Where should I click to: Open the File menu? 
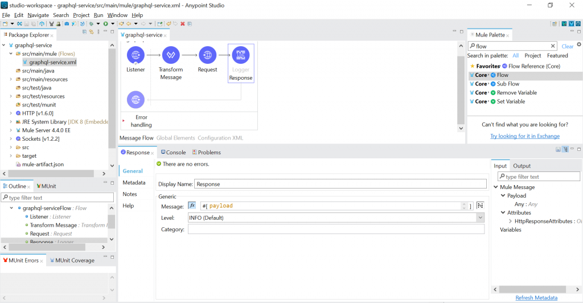pos(6,15)
